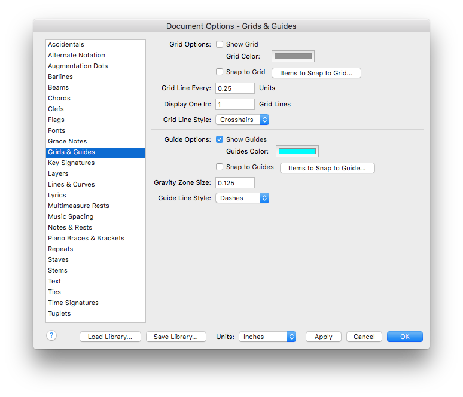Screen dimensions: 463x397
Task: Select Barlines in the list
Action: click(x=95, y=77)
